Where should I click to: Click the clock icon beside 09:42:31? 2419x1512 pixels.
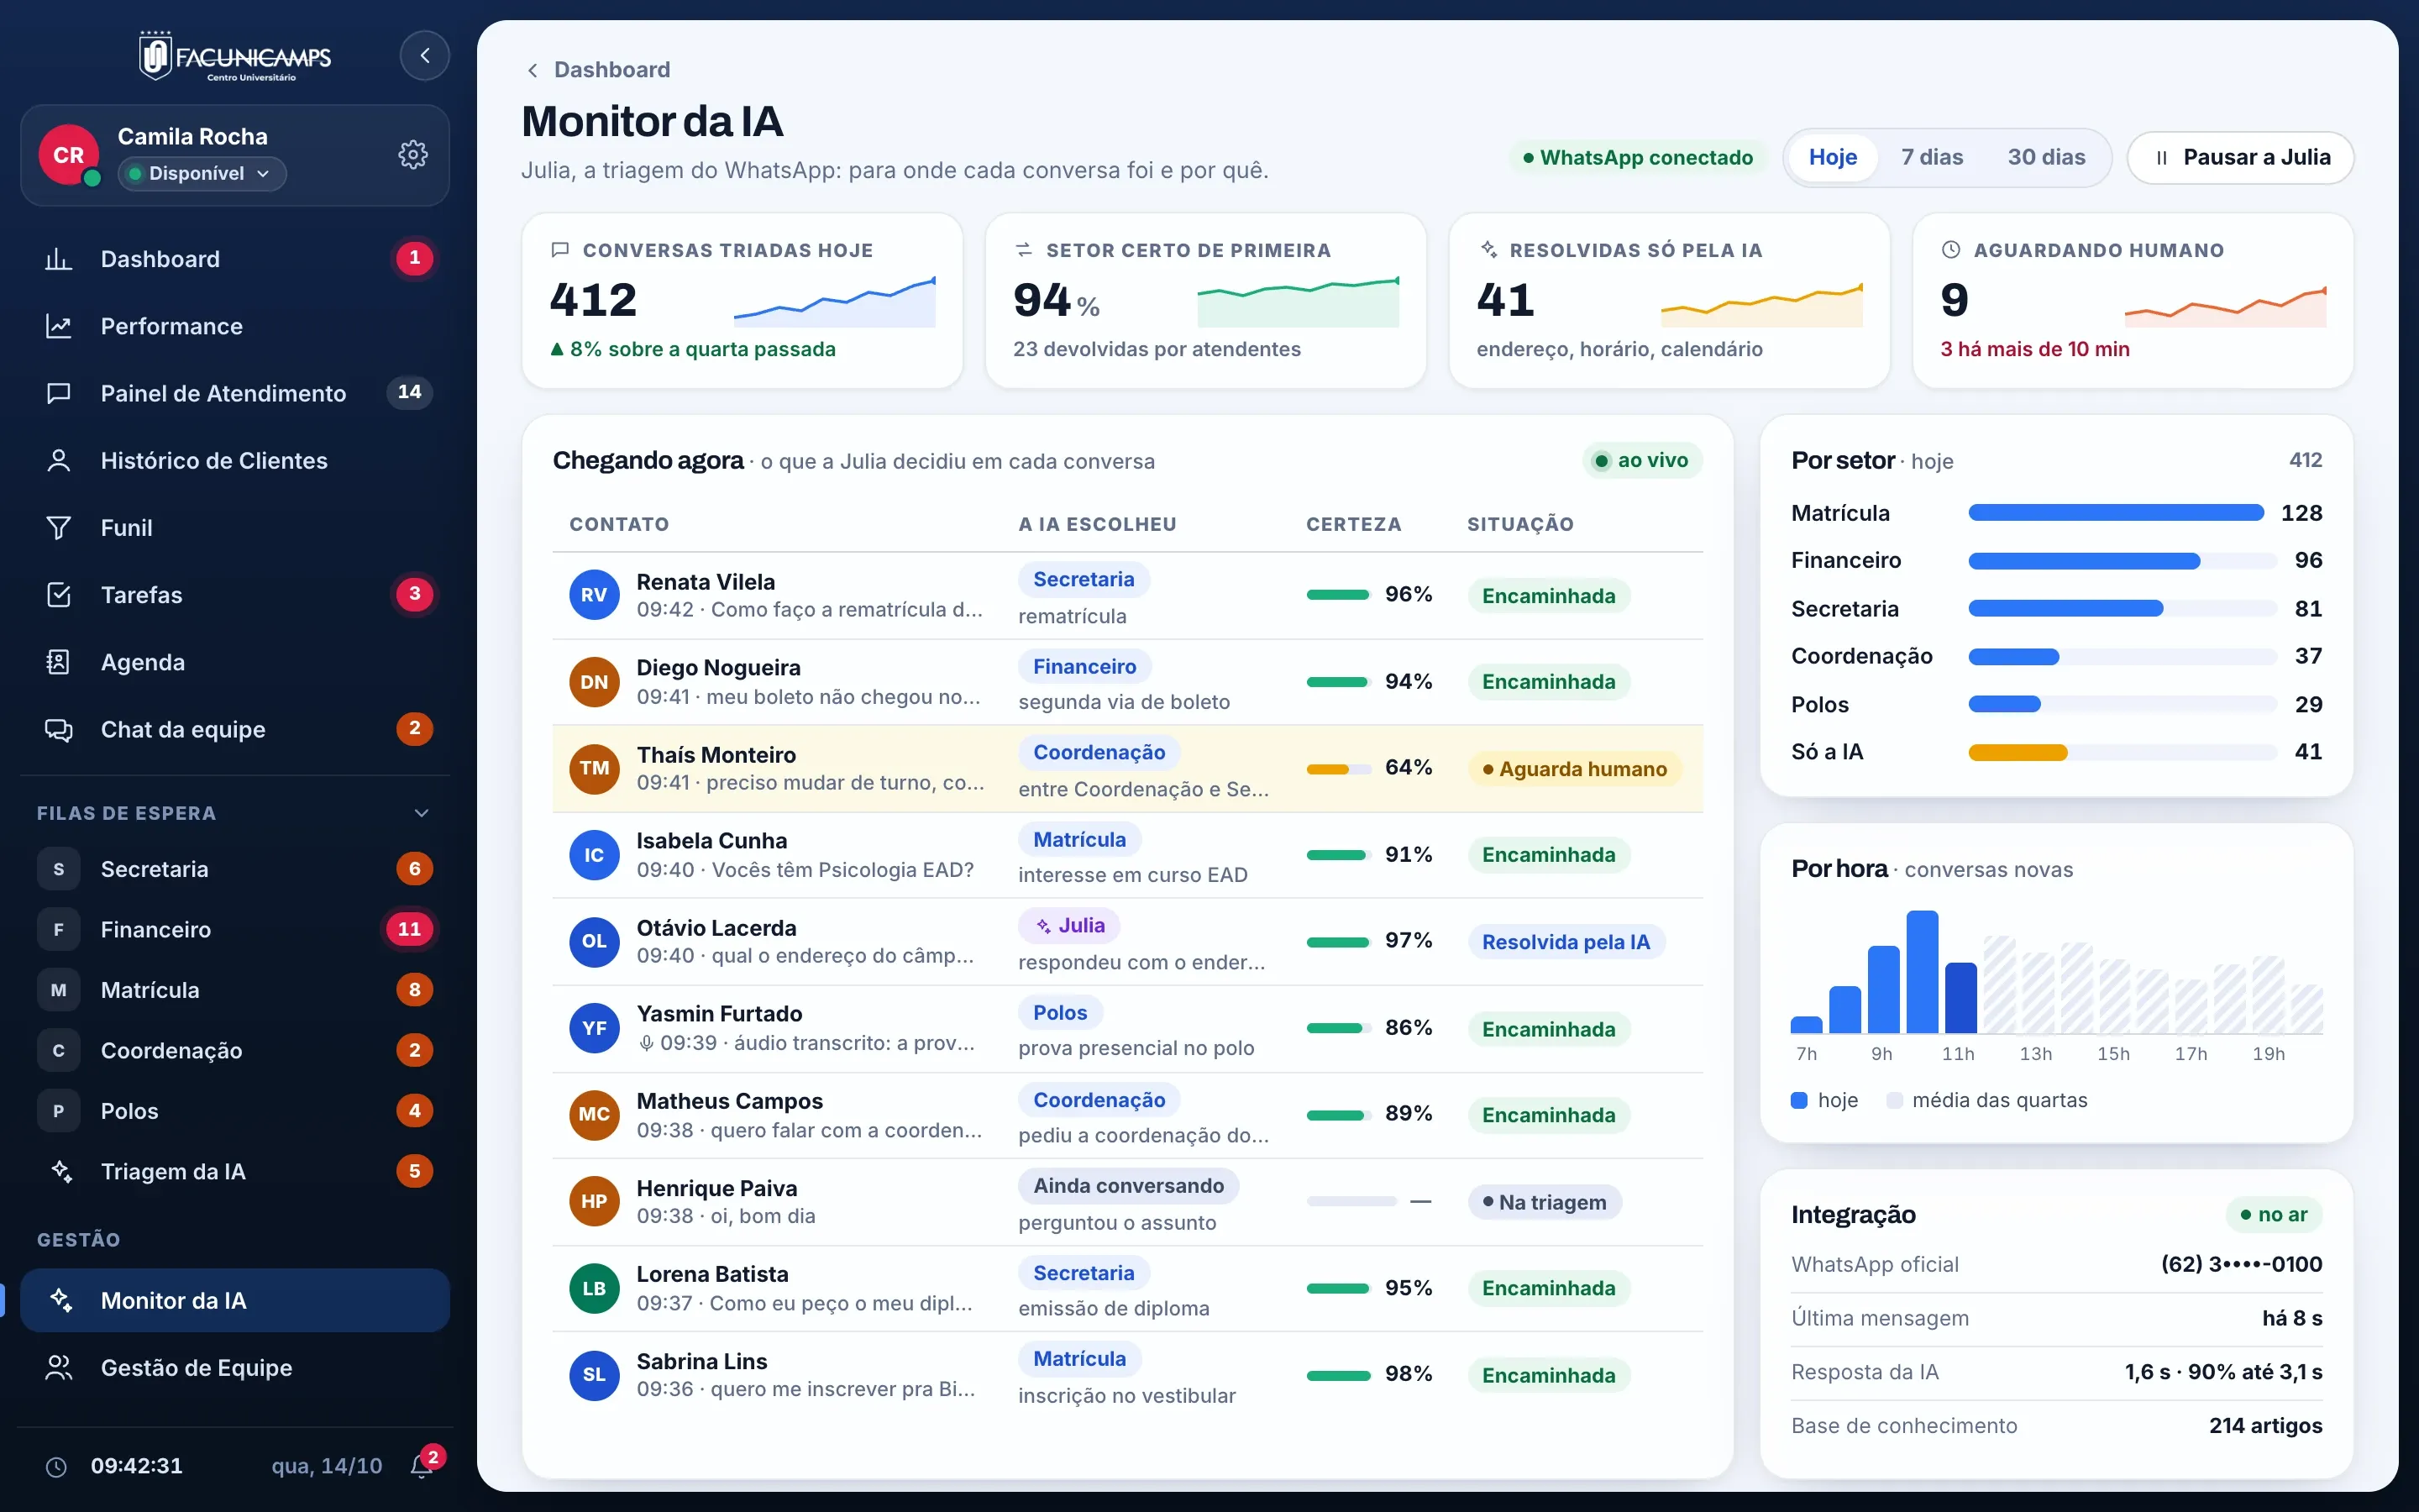pyautogui.click(x=57, y=1467)
